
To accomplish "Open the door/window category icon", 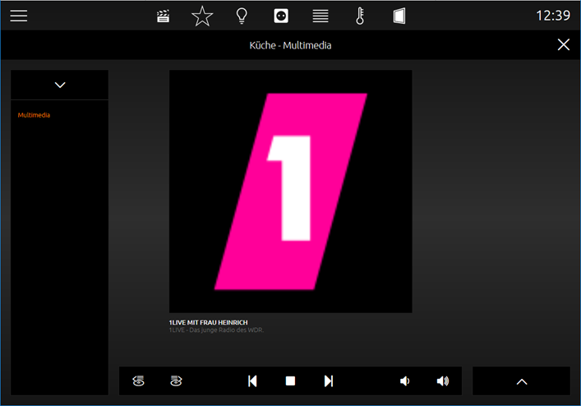I will 399,16.
